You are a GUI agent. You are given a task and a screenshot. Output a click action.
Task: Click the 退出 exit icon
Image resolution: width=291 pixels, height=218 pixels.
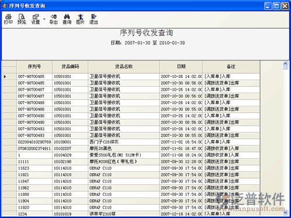pyautogui.click(x=94, y=19)
